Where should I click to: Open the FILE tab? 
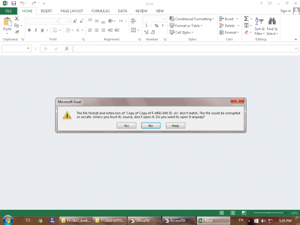click(9, 11)
